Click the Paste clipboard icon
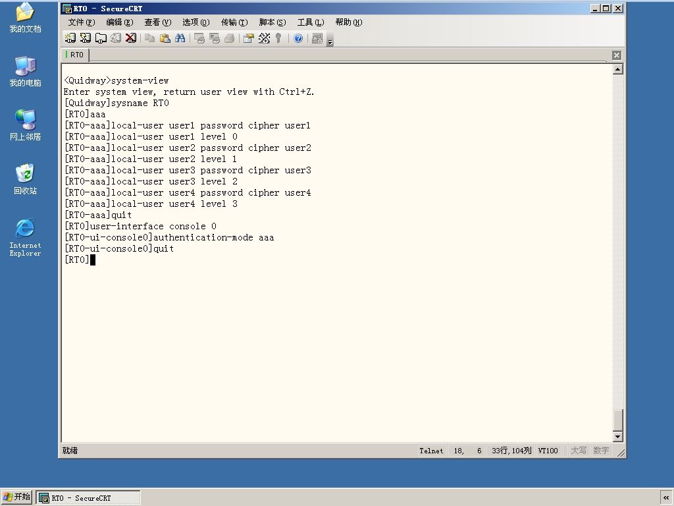Image resolution: width=674 pixels, height=506 pixels. [x=165, y=38]
